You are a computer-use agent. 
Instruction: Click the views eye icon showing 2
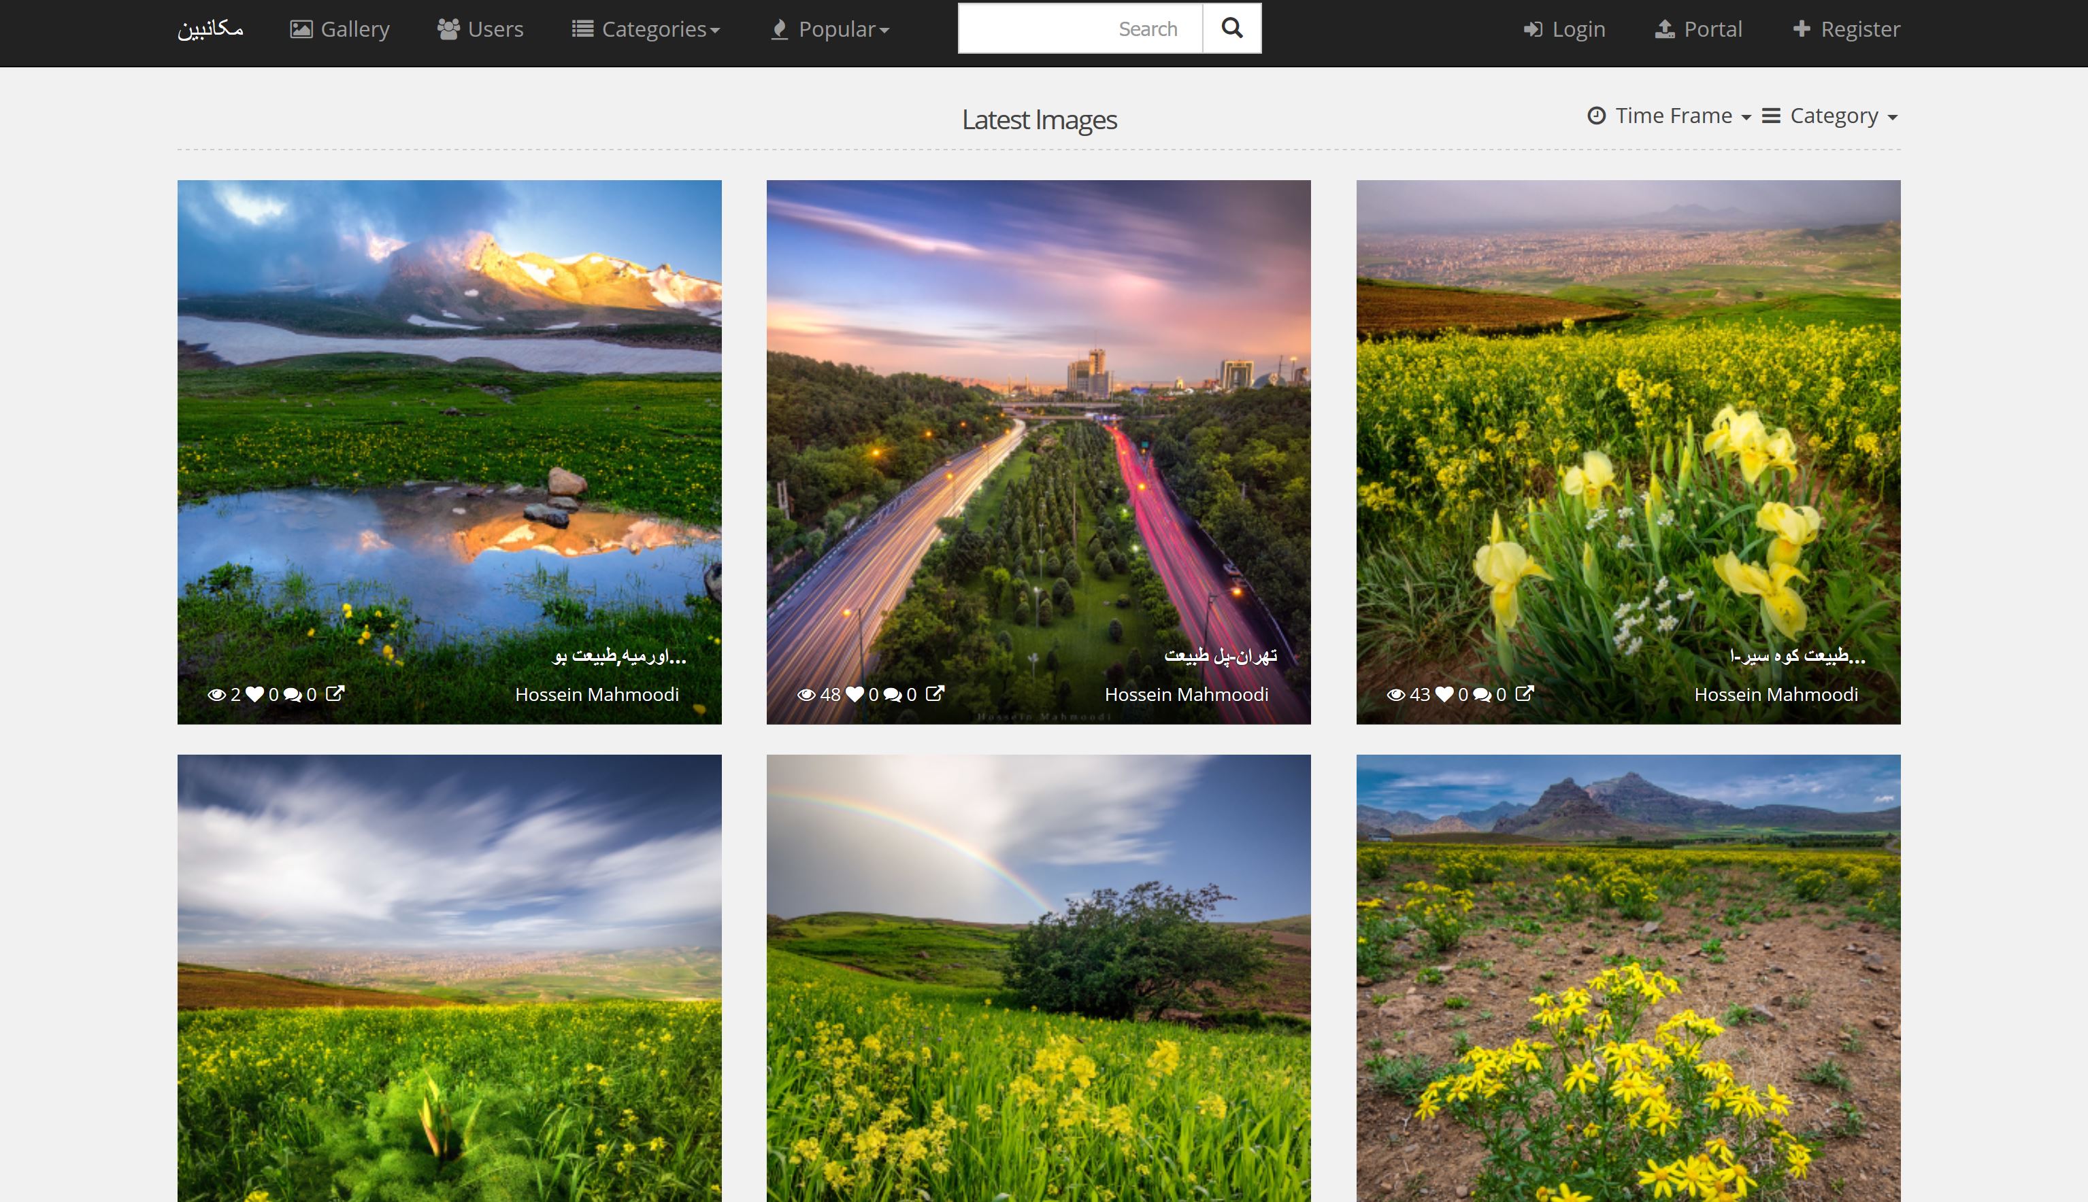(216, 694)
